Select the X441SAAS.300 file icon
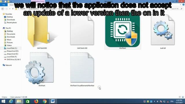The height and width of the screenshot is (104, 185). (x=82, y=30)
